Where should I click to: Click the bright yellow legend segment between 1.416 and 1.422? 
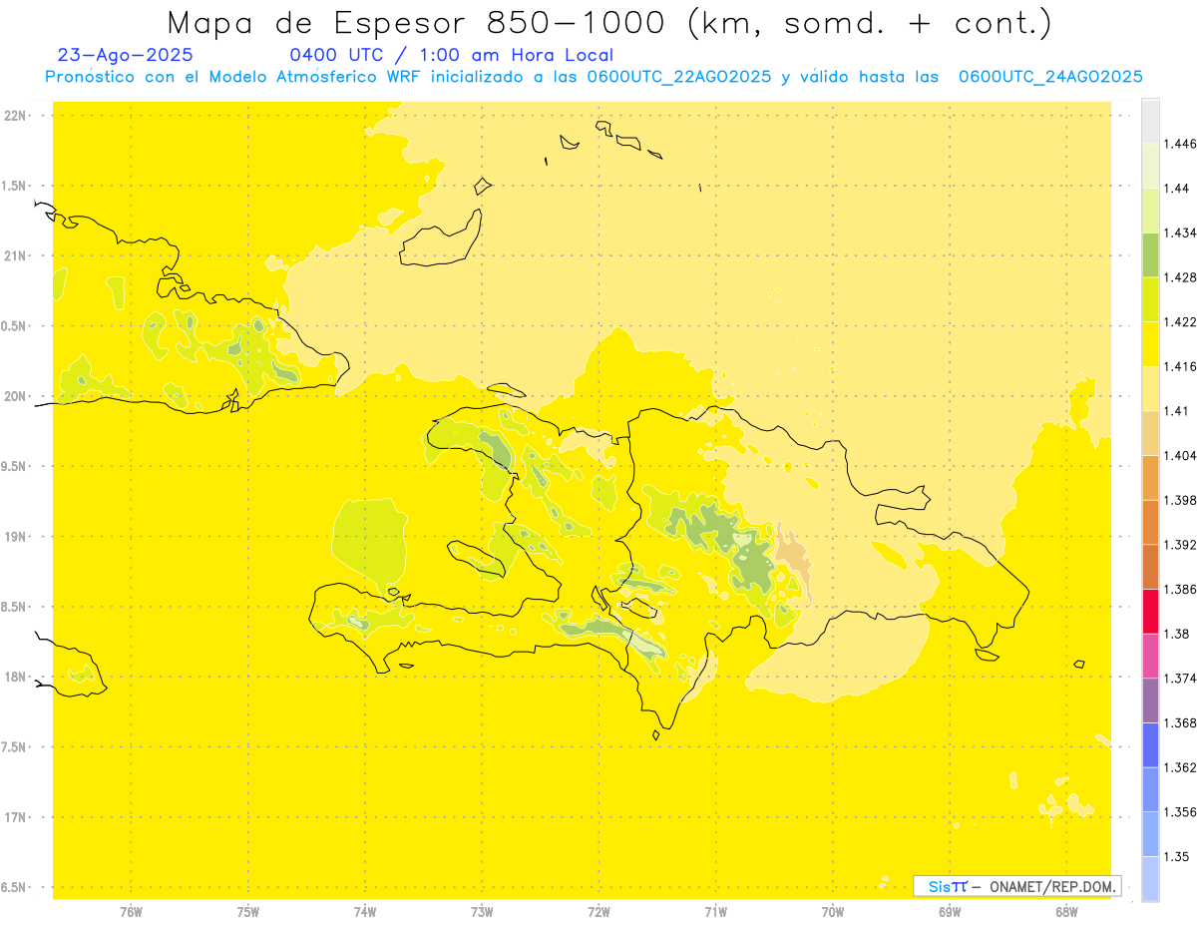click(1150, 343)
